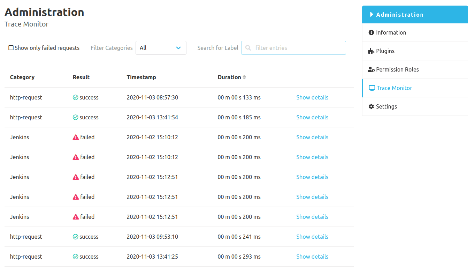Sort entries using the Duration sort arrows
475x267 pixels.
coord(244,77)
